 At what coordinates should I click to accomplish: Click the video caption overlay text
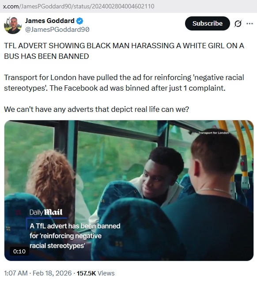point(75,236)
